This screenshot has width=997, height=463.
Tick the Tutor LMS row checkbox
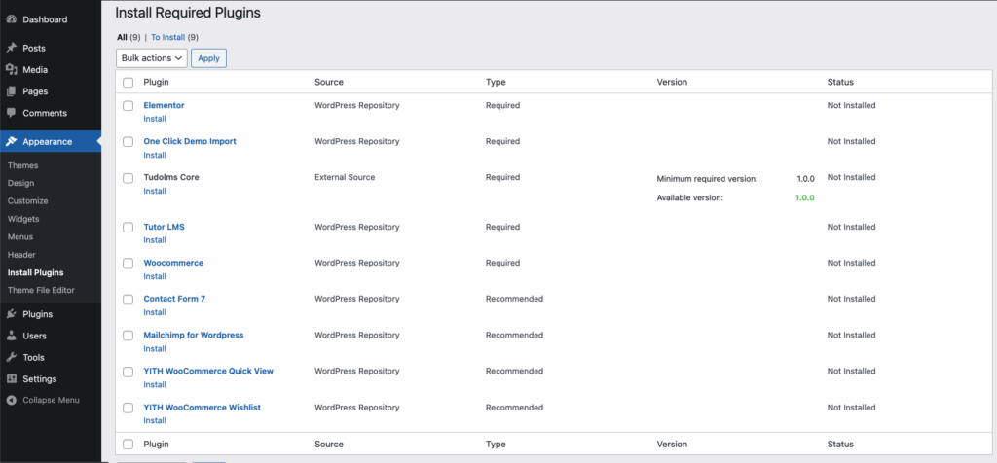129,227
